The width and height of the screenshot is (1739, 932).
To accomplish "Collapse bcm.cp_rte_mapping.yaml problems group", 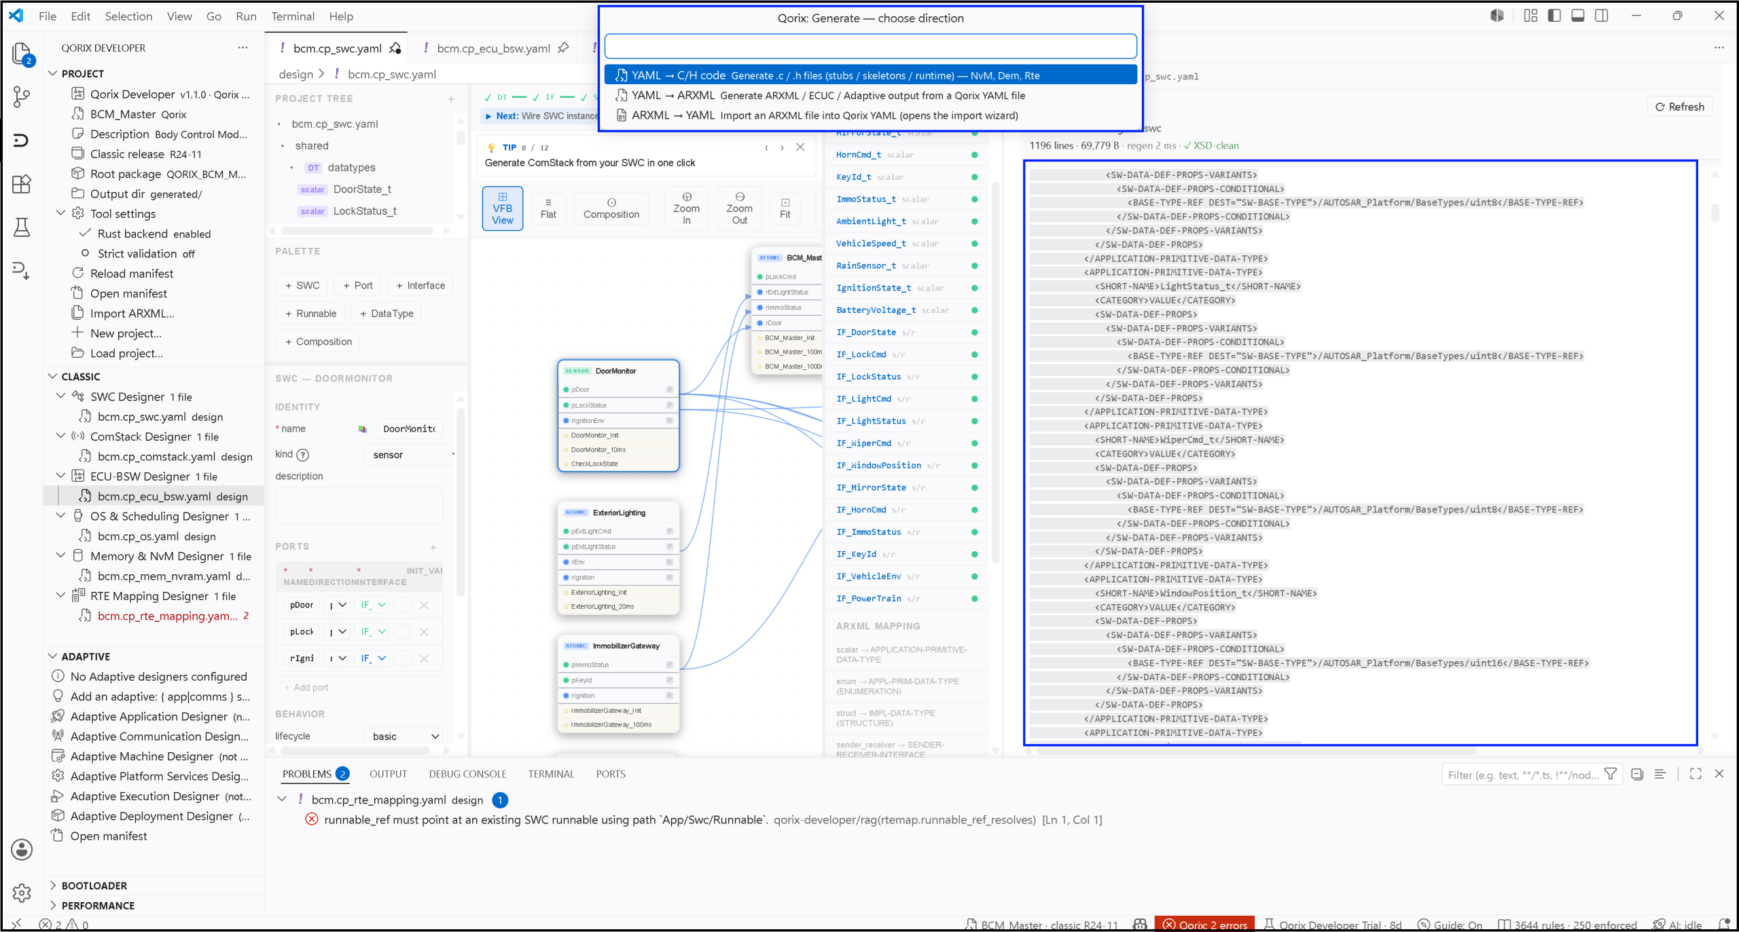I will pos(282,800).
